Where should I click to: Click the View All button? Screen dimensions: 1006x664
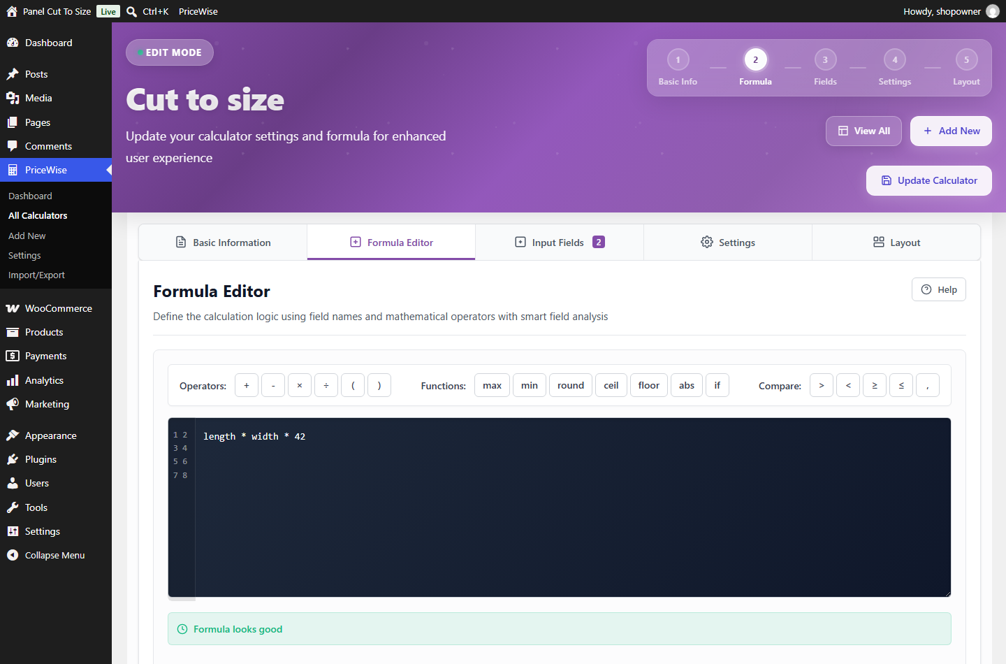863,131
